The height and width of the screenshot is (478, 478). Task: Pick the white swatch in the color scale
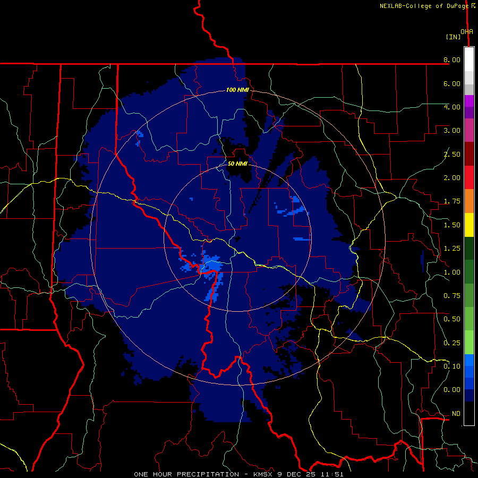(x=469, y=59)
